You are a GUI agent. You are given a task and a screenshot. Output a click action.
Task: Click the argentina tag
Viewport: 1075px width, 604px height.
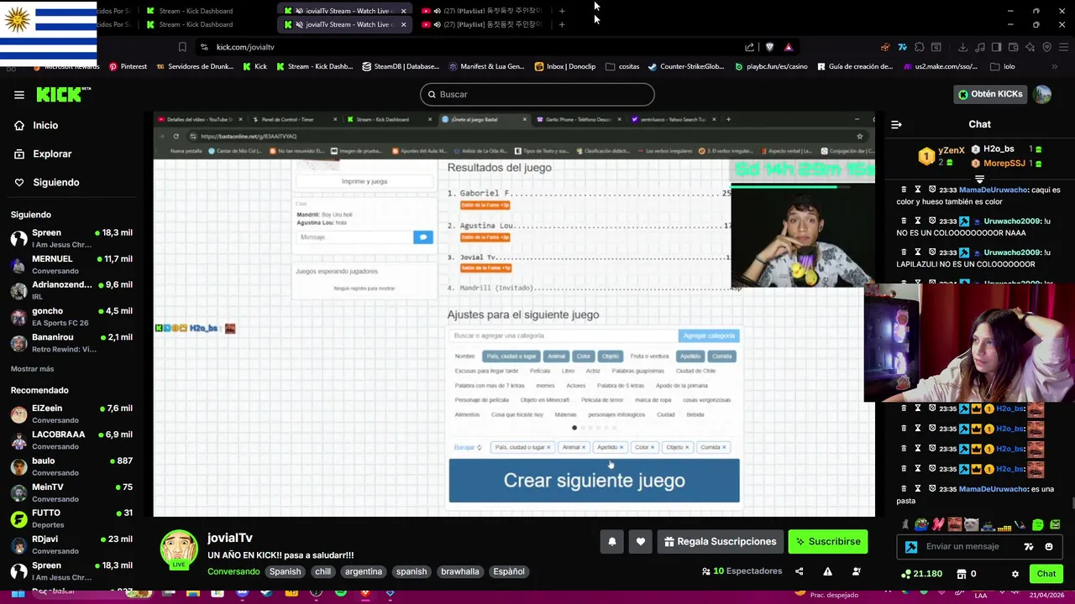pyautogui.click(x=364, y=571)
